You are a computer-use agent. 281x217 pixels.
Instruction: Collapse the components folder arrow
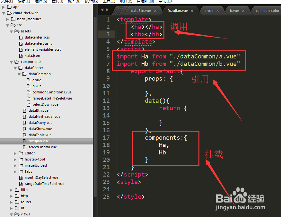(11, 62)
